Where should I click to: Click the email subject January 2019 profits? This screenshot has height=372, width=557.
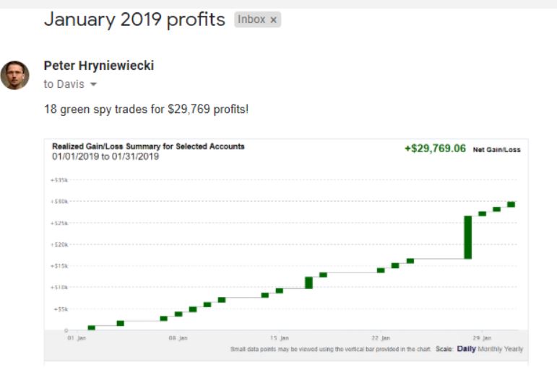[134, 19]
